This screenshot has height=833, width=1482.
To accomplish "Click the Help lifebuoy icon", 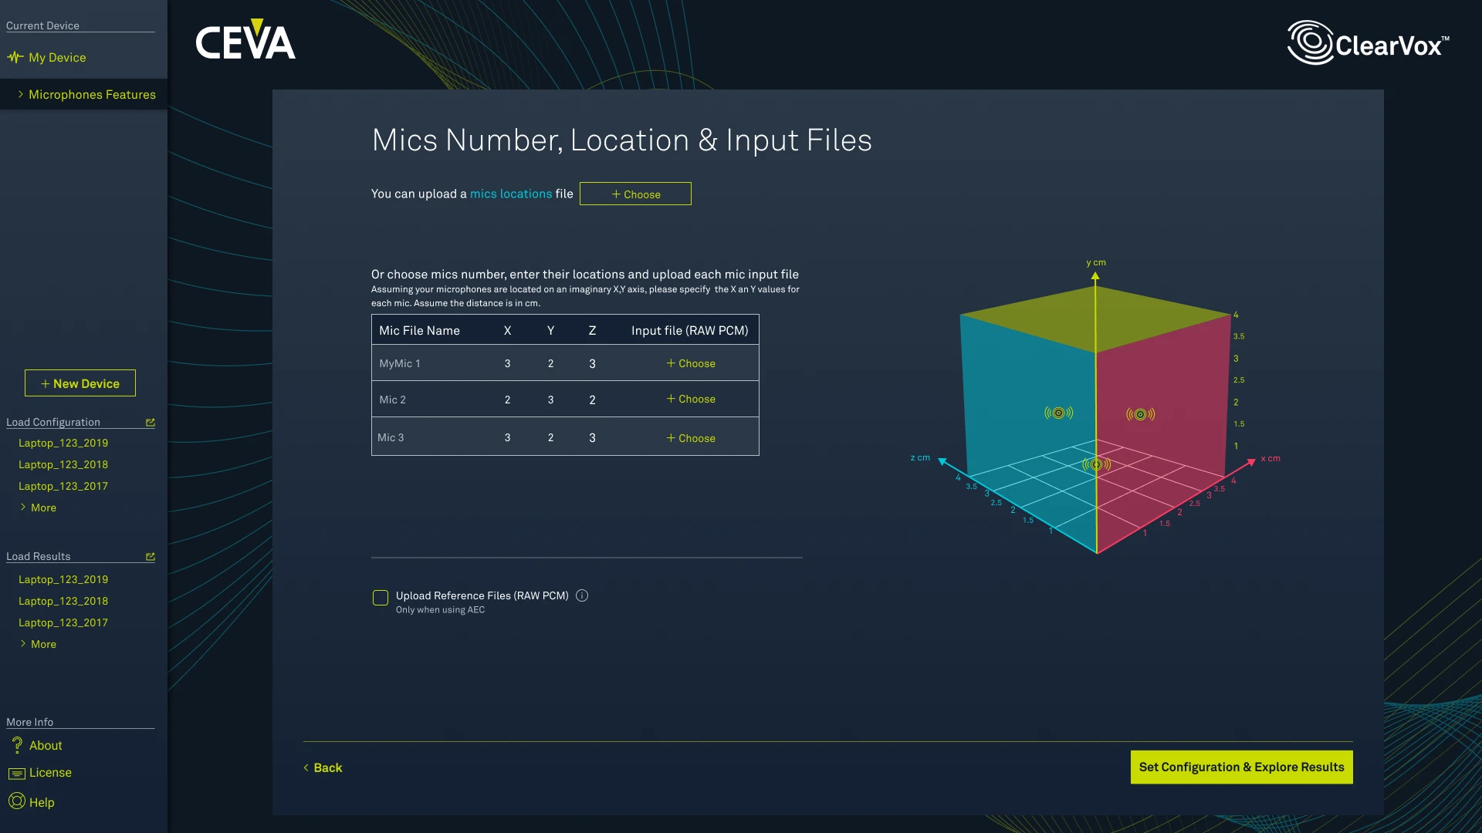I will click(x=17, y=801).
